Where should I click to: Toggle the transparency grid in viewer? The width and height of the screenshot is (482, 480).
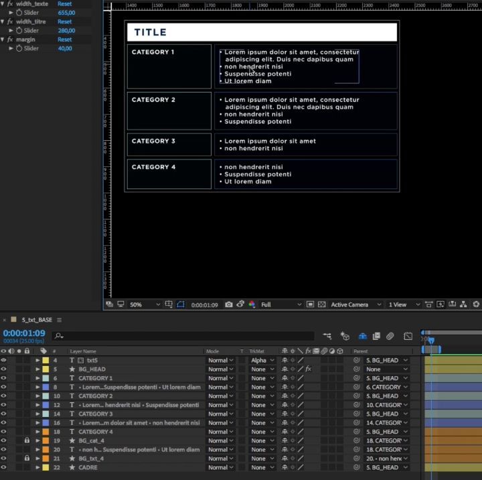pos(321,304)
